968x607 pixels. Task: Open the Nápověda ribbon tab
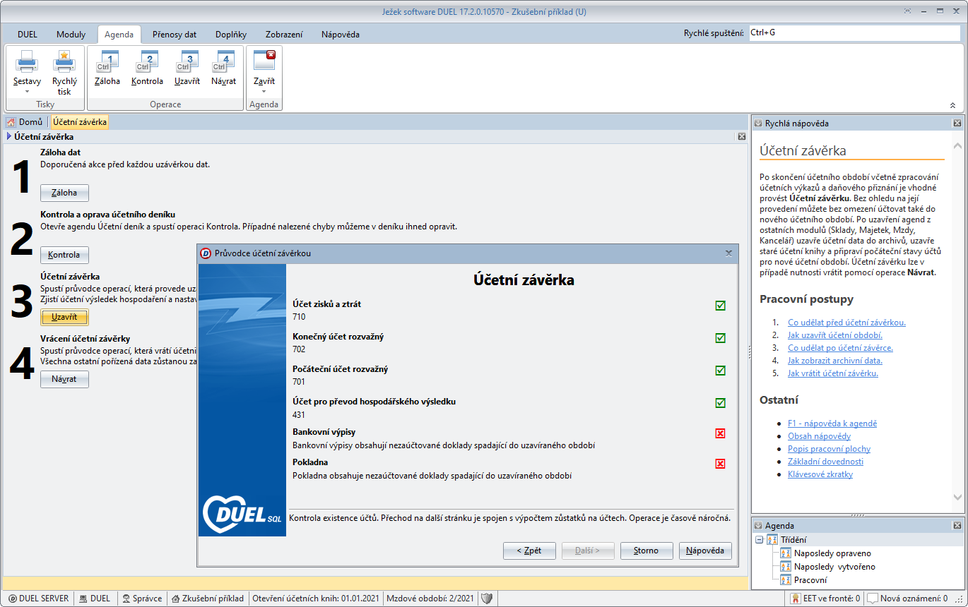pos(341,34)
